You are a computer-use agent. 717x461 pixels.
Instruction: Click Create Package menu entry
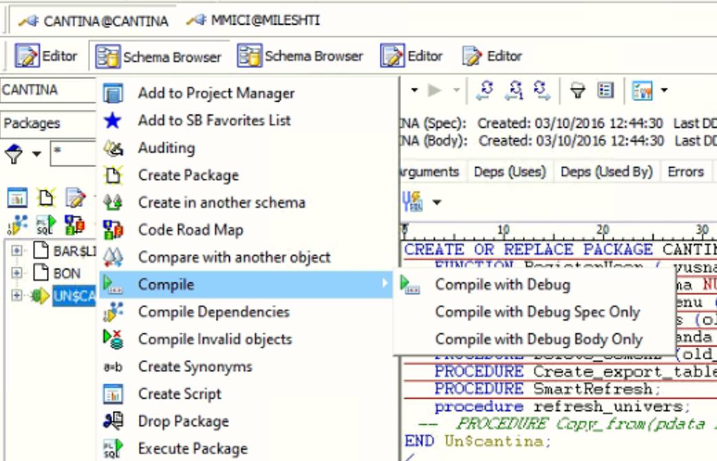click(188, 175)
